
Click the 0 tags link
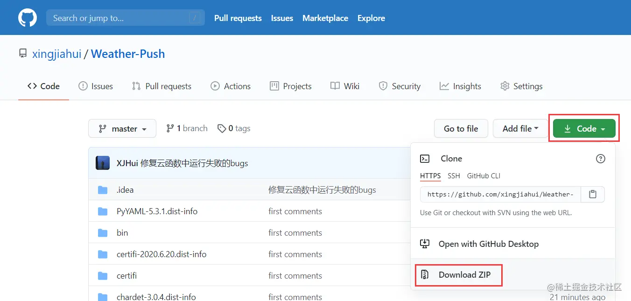point(234,128)
